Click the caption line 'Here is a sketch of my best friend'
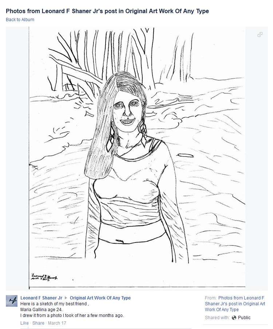The height and width of the screenshot is (329, 273). [55, 303]
